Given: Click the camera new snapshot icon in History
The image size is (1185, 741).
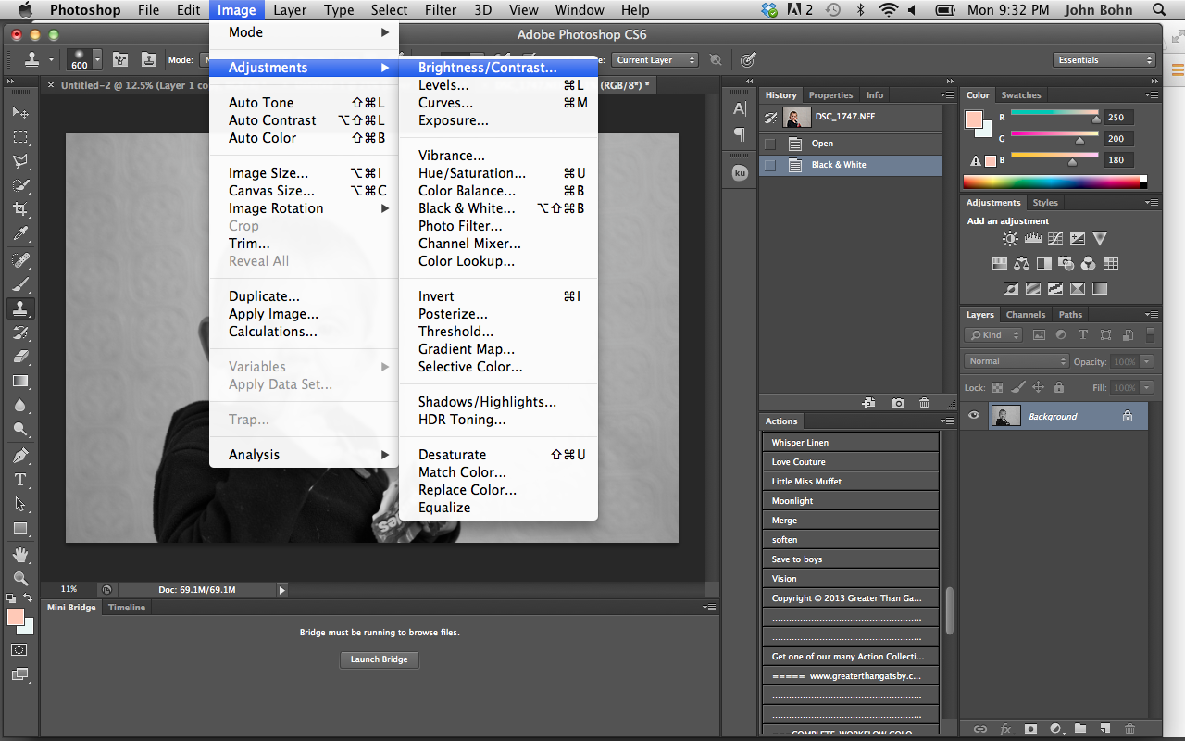Looking at the screenshot, I should 897,403.
